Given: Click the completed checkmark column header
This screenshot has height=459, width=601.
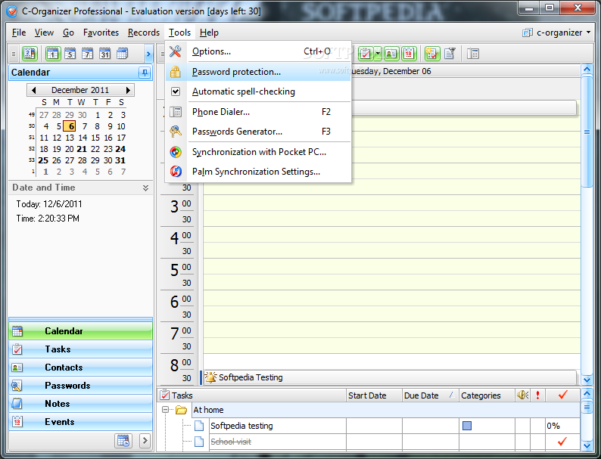Looking at the screenshot, I should click(x=562, y=395).
